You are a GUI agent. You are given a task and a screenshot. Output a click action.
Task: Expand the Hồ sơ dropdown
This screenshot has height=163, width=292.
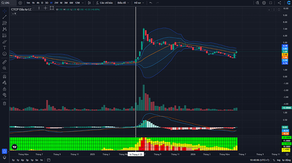point(139,3)
